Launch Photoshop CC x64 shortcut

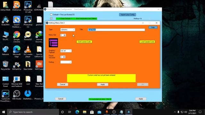pos(28,7)
